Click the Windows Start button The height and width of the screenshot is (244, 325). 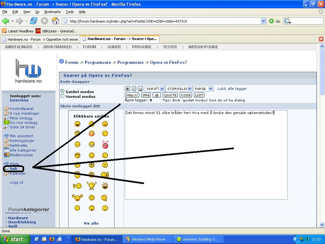15,239
